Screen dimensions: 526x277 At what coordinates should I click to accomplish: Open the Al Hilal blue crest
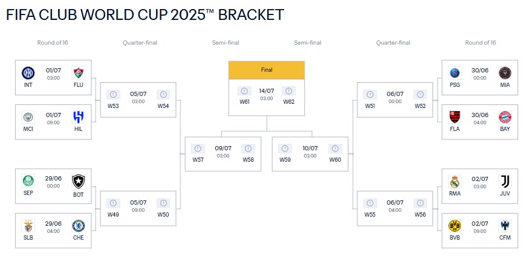(78, 117)
